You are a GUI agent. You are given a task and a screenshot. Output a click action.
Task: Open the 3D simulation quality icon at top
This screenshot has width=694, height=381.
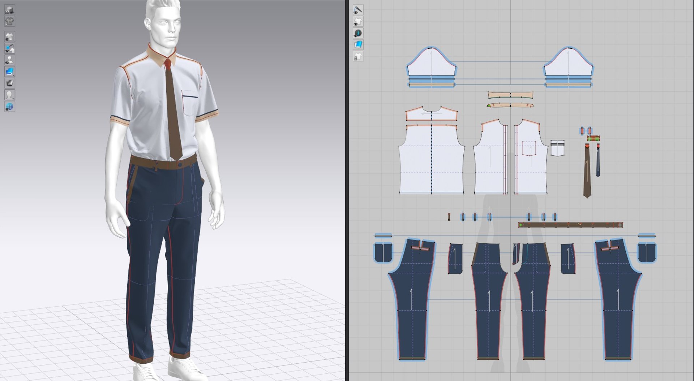9,10
